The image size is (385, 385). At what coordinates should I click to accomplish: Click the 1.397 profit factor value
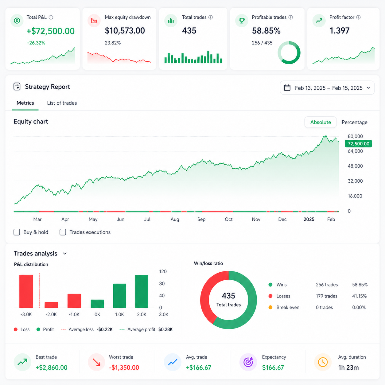click(x=340, y=31)
